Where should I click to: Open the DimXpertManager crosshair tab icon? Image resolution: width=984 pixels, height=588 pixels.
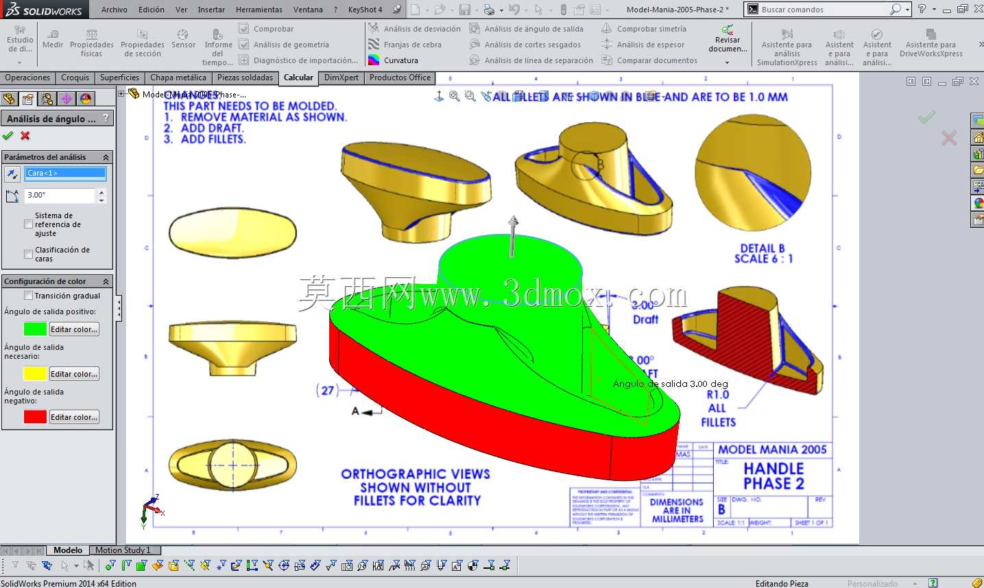pos(67,99)
